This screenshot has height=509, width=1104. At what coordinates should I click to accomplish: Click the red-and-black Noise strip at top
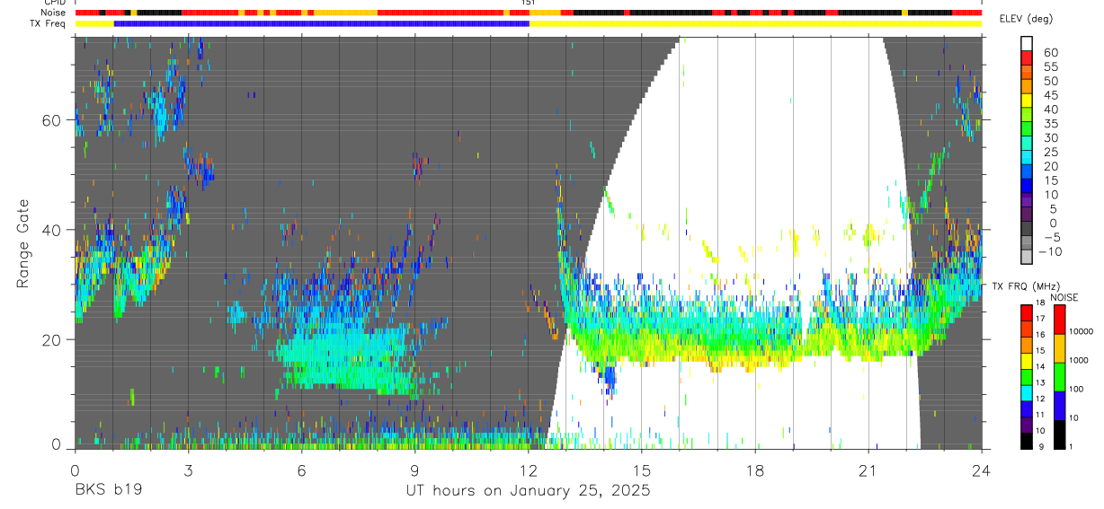click(x=528, y=13)
